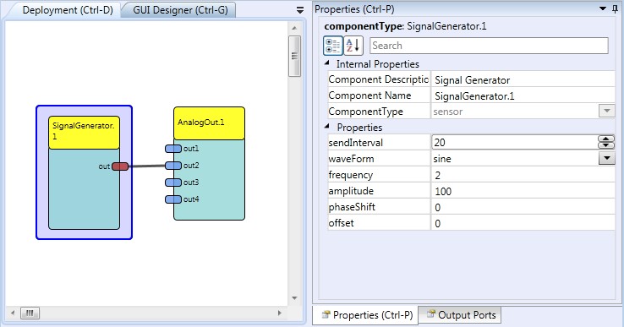Screen dimensions: 624x327
Task: Edit the Component Description field
Action: [523, 80]
